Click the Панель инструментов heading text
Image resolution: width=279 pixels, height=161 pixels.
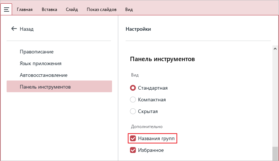pyautogui.click(x=163, y=59)
